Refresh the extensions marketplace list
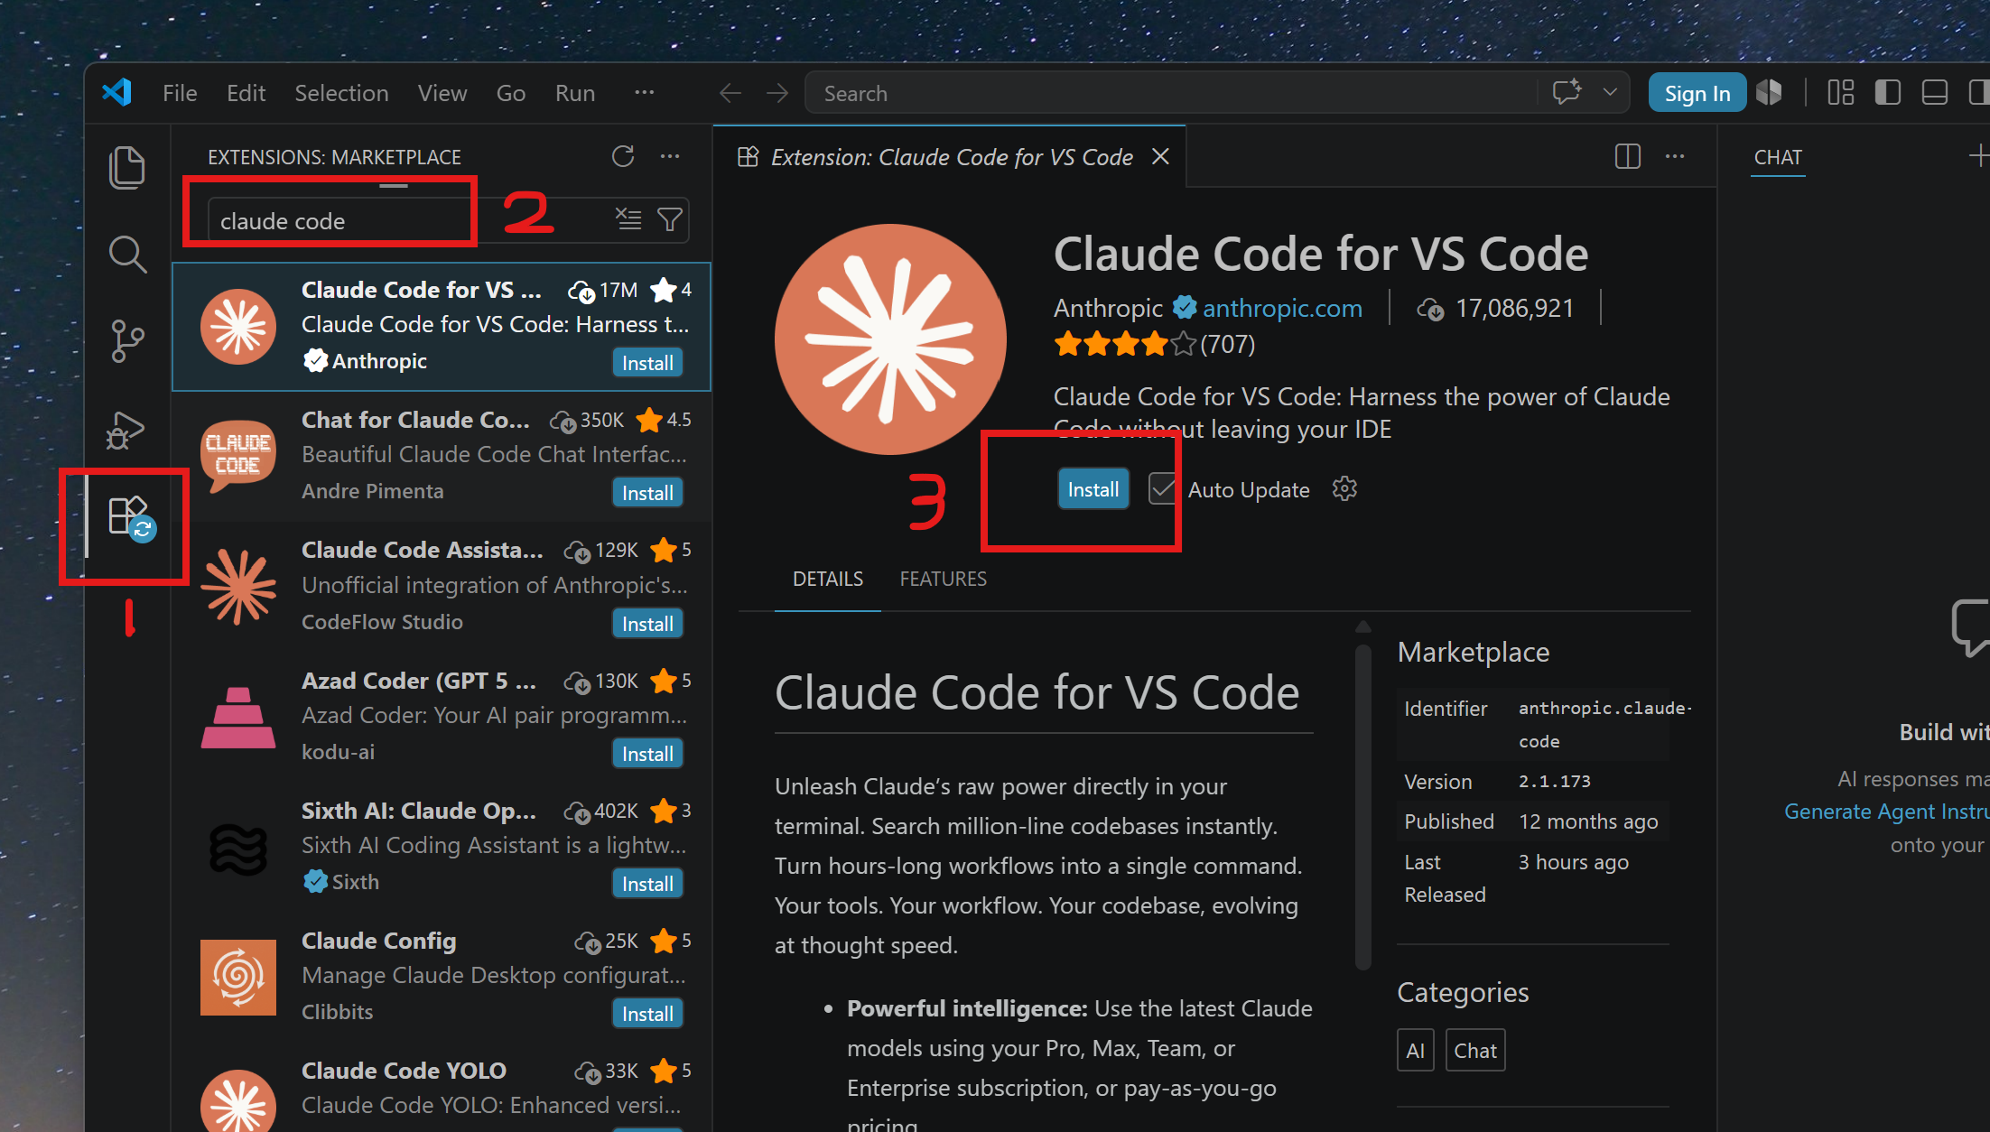This screenshot has height=1132, width=1990. click(x=623, y=156)
